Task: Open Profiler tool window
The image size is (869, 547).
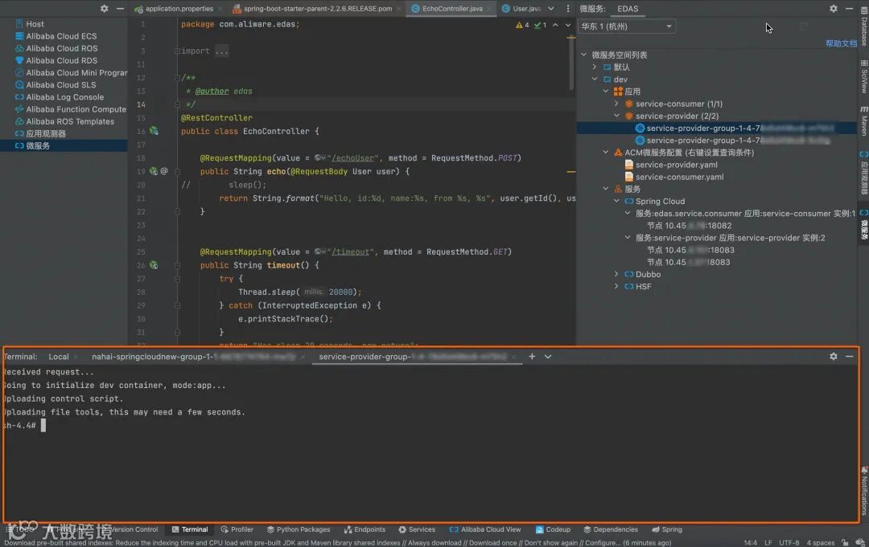Action: click(237, 529)
